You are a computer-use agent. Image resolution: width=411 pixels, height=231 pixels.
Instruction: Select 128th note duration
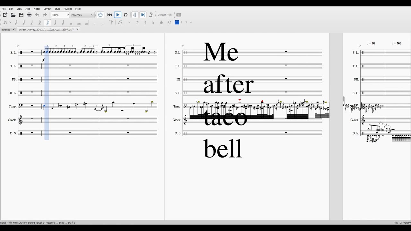point(16,22)
